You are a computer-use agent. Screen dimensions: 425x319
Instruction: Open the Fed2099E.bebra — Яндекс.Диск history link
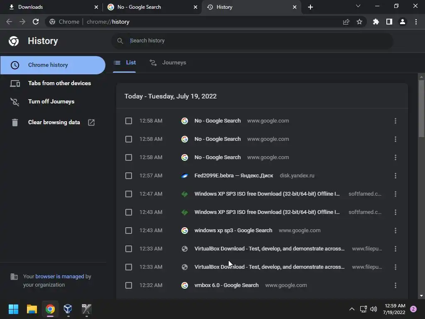234,176
